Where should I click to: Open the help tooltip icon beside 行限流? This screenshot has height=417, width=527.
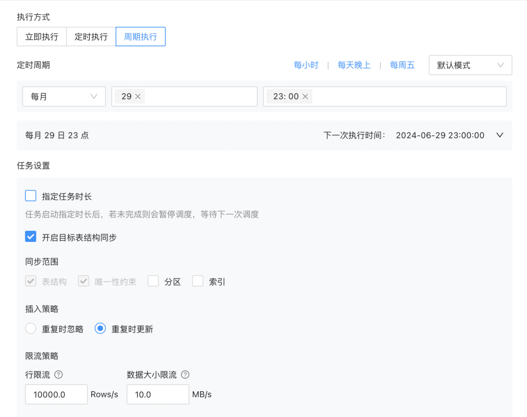coord(59,375)
